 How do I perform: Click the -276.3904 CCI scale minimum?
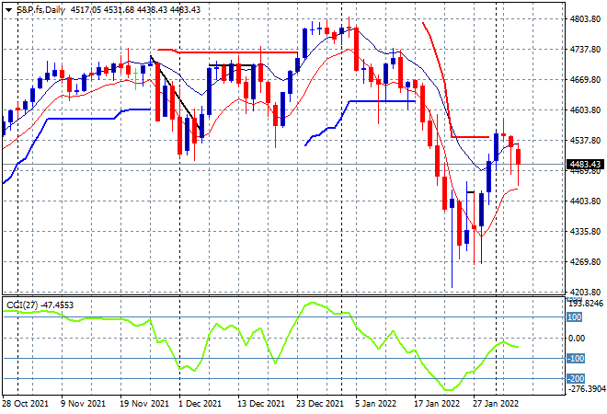coord(586,389)
